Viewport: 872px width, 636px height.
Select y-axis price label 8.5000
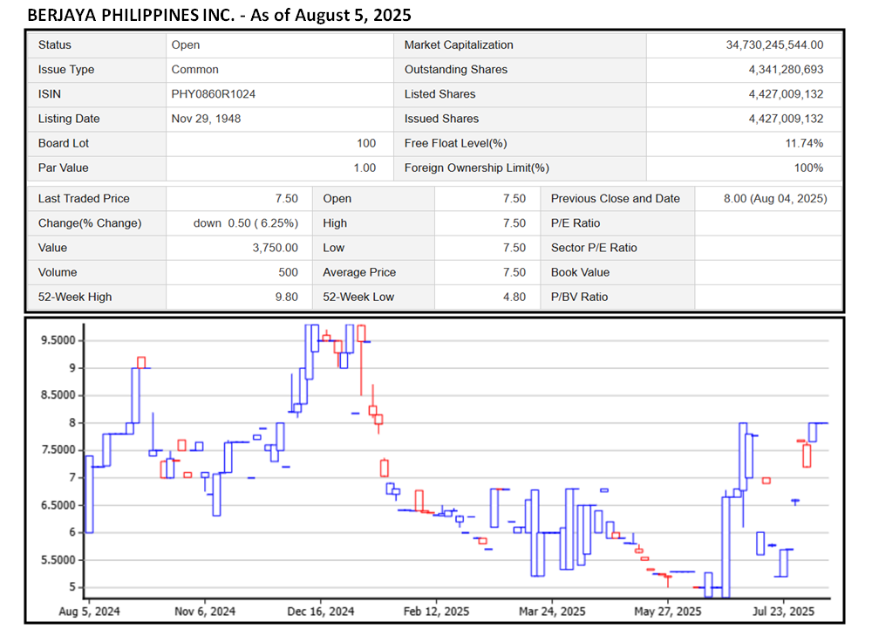click(58, 395)
